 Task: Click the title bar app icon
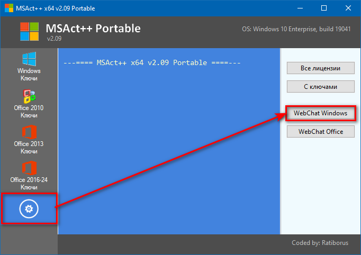(x=9, y=8)
